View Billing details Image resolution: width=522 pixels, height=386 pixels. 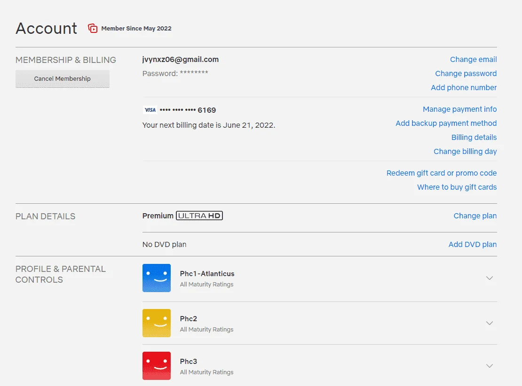click(474, 137)
